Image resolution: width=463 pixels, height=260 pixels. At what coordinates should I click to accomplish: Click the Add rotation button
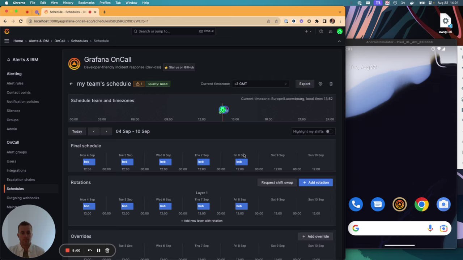coord(316,182)
